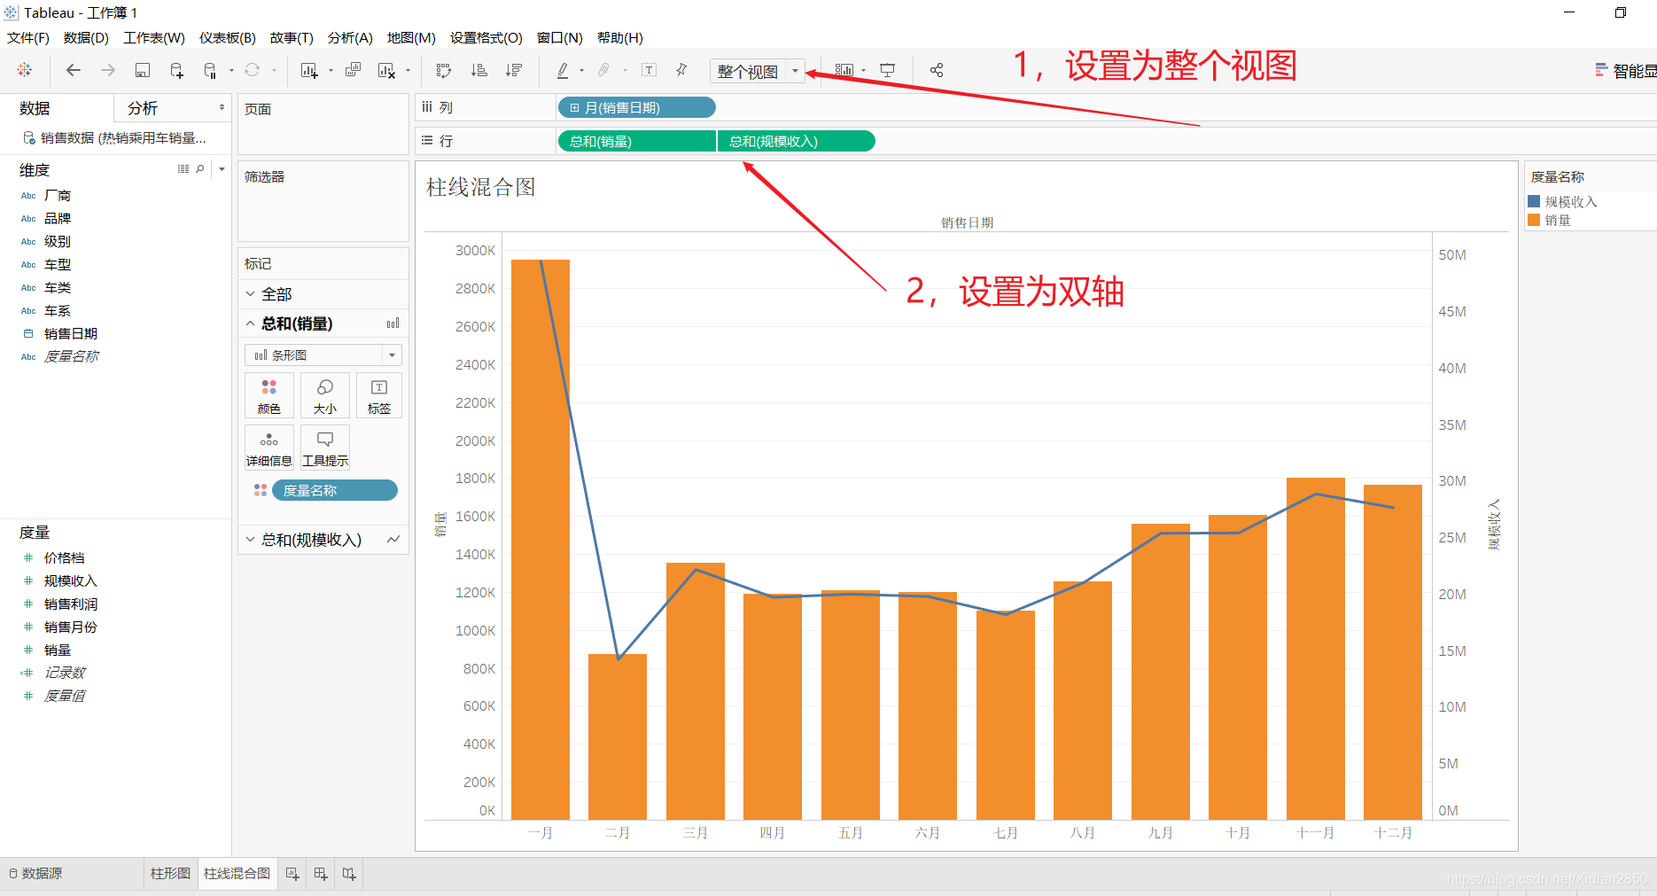Click the 度量名称 pill in marks card
1657x896 pixels.
click(335, 491)
